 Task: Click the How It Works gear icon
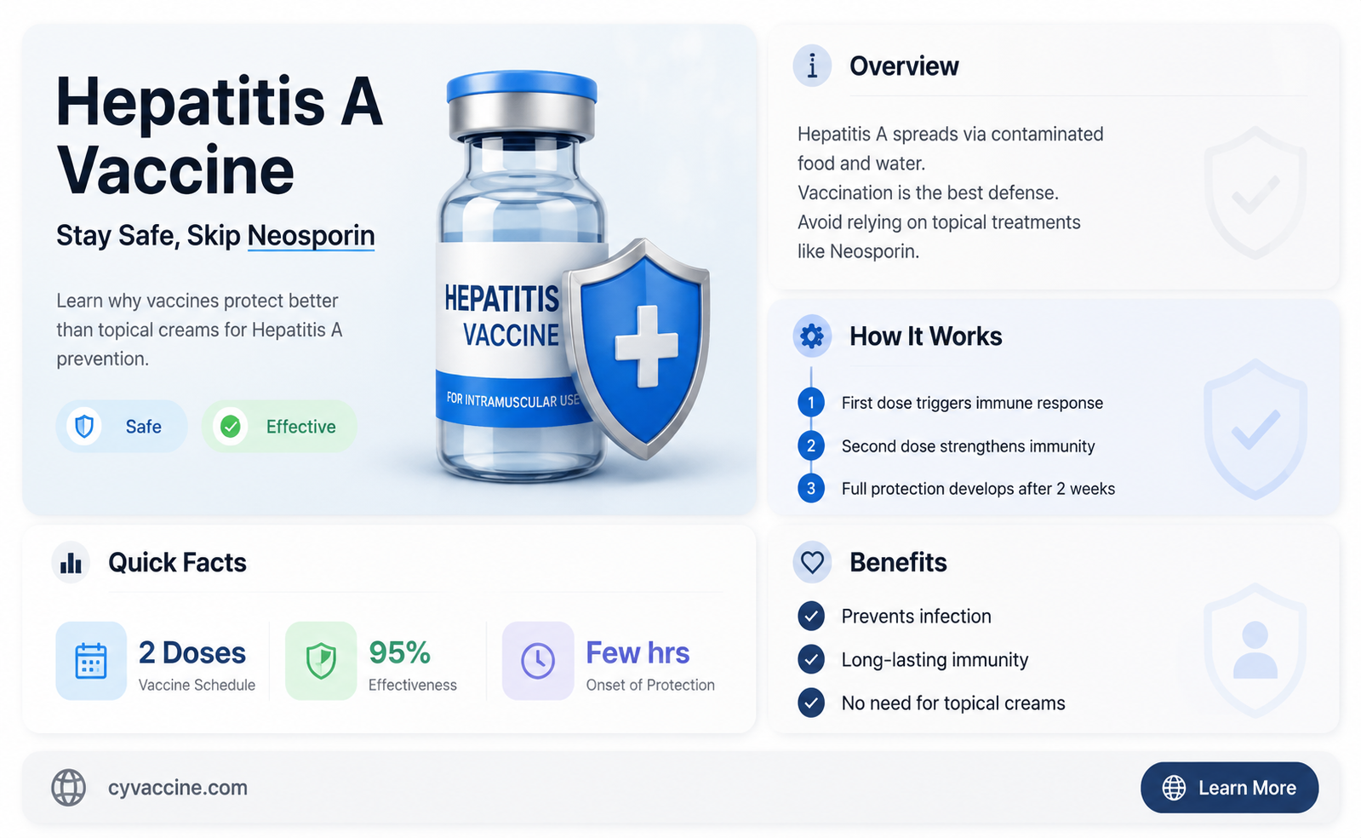[812, 336]
